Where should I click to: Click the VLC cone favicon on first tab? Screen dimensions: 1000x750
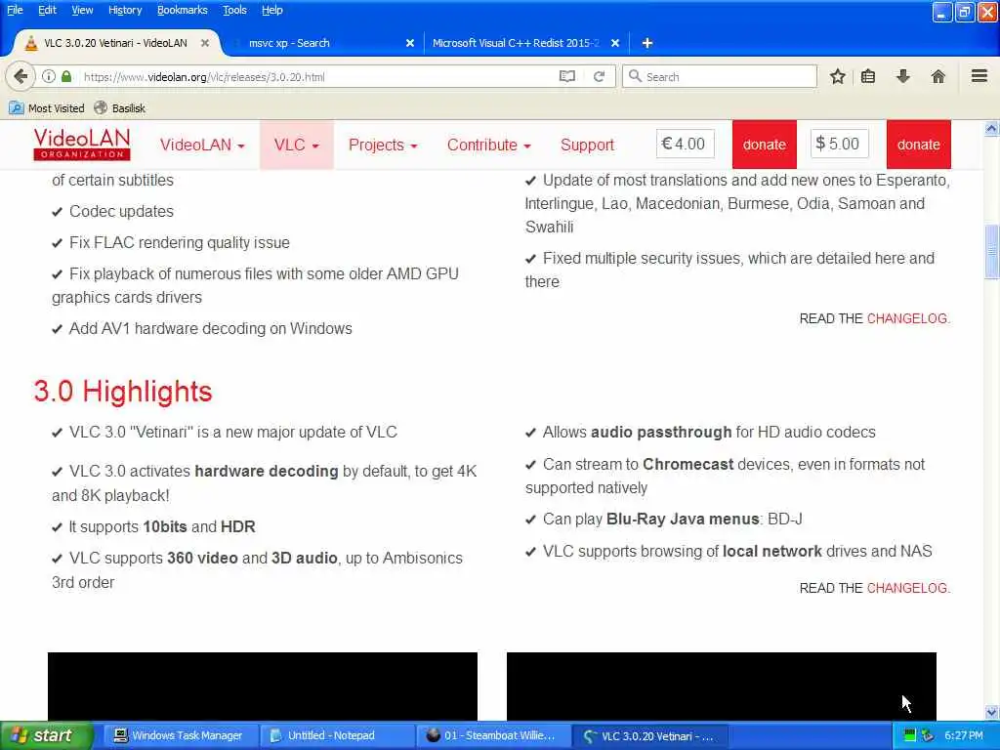[30, 43]
